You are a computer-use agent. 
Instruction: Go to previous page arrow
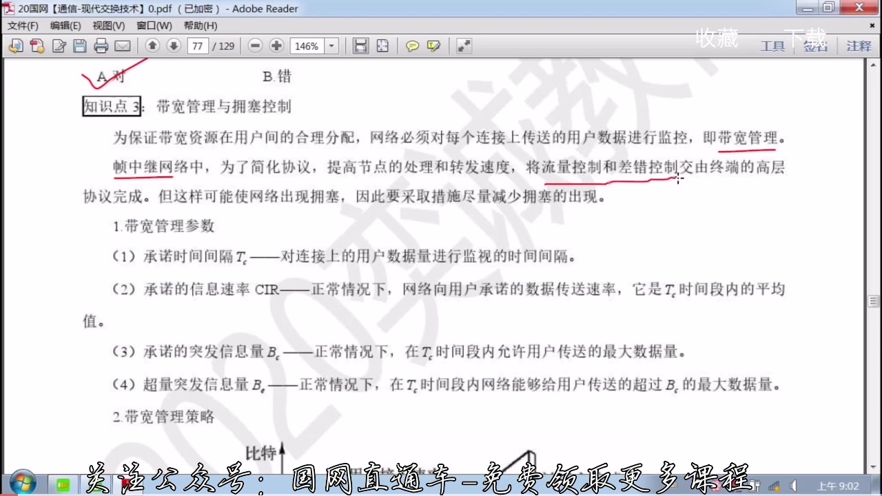coord(152,46)
